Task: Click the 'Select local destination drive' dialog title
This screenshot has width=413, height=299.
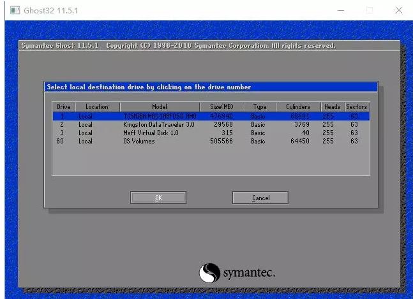Action: 149,87
